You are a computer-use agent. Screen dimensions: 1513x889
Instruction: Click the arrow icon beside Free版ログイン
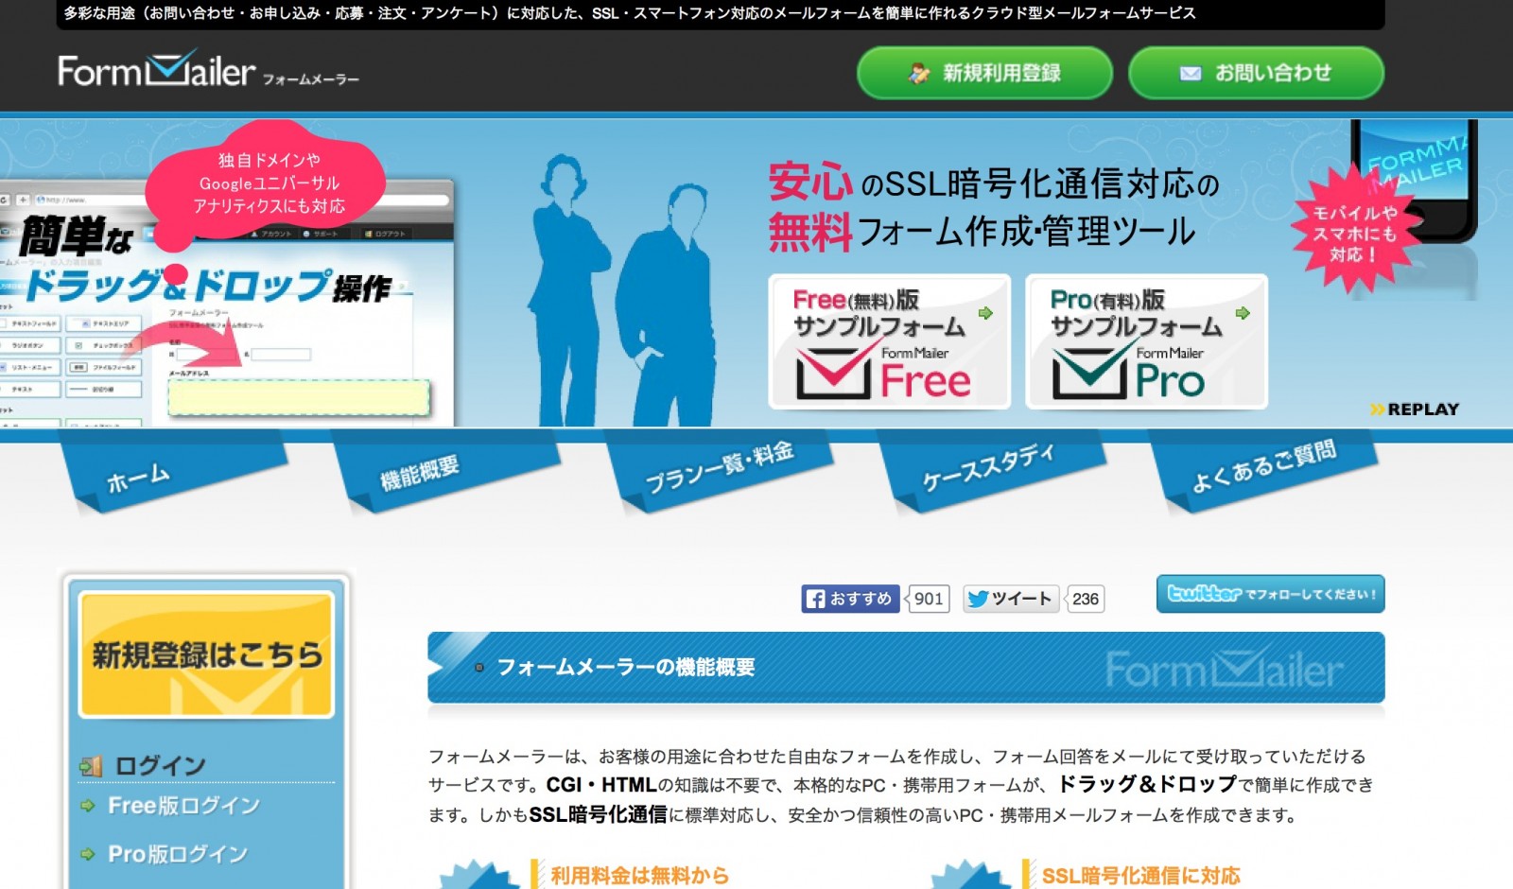tap(88, 806)
